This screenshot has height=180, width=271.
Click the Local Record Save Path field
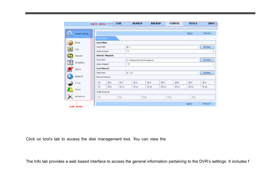(x=162, y=73)
